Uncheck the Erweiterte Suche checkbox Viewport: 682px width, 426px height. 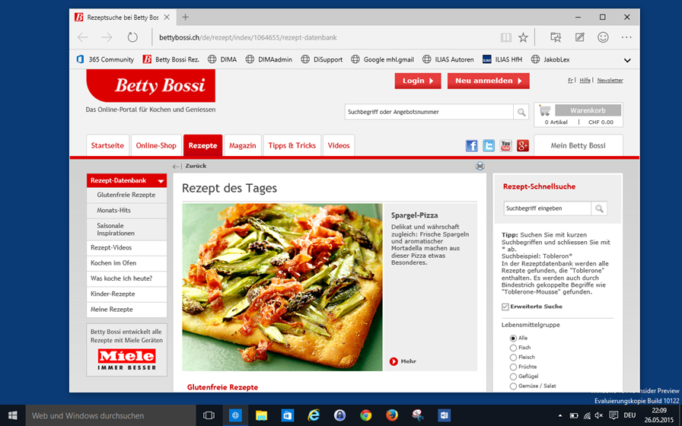click(x=505, y=307)
